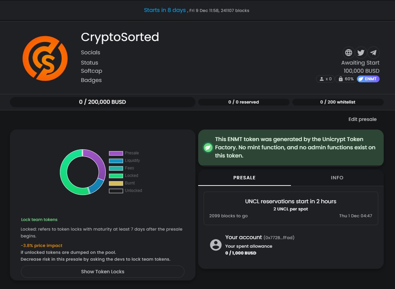Click the CryptoSorted title heading
This screenshot has height=289, width=395.
(120, 37)
